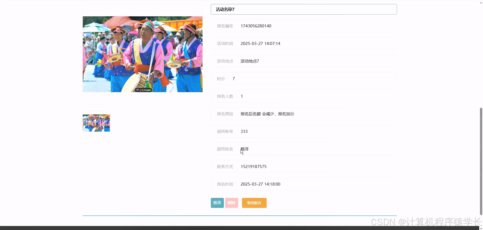
Task: Click the 修改 (edit) button
Action: point(217,203)
